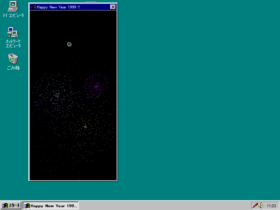Click the ごみ箱 label text
The image size is (280, 210).
tap(13, 68)
